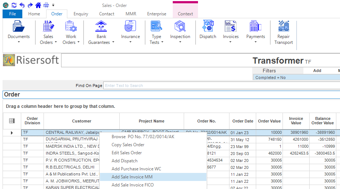Click the Bank Guarantees icon
The height and width of the screenshot is (189, 340).
pos(101,27)
